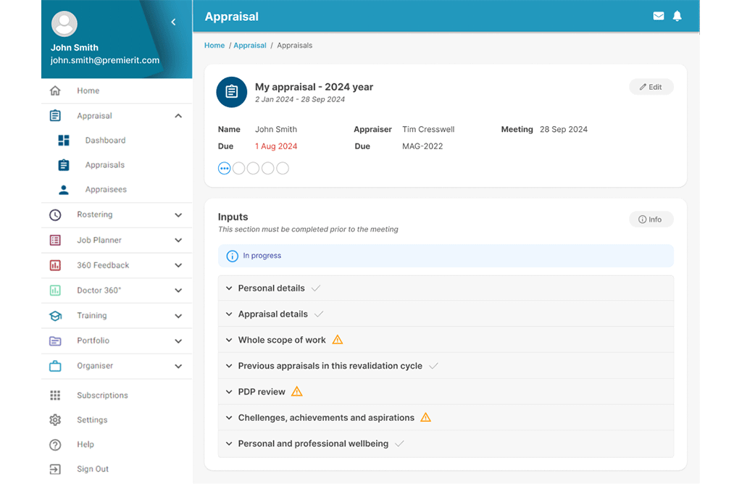Click john.smith@premierit.com email text
Screen dimensions: 742x484
[x=105, y=60]
